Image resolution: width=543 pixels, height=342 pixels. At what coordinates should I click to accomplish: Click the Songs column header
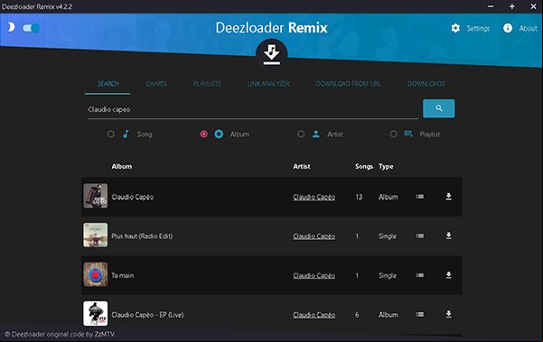pyautogui.click(x=364, y=166)
